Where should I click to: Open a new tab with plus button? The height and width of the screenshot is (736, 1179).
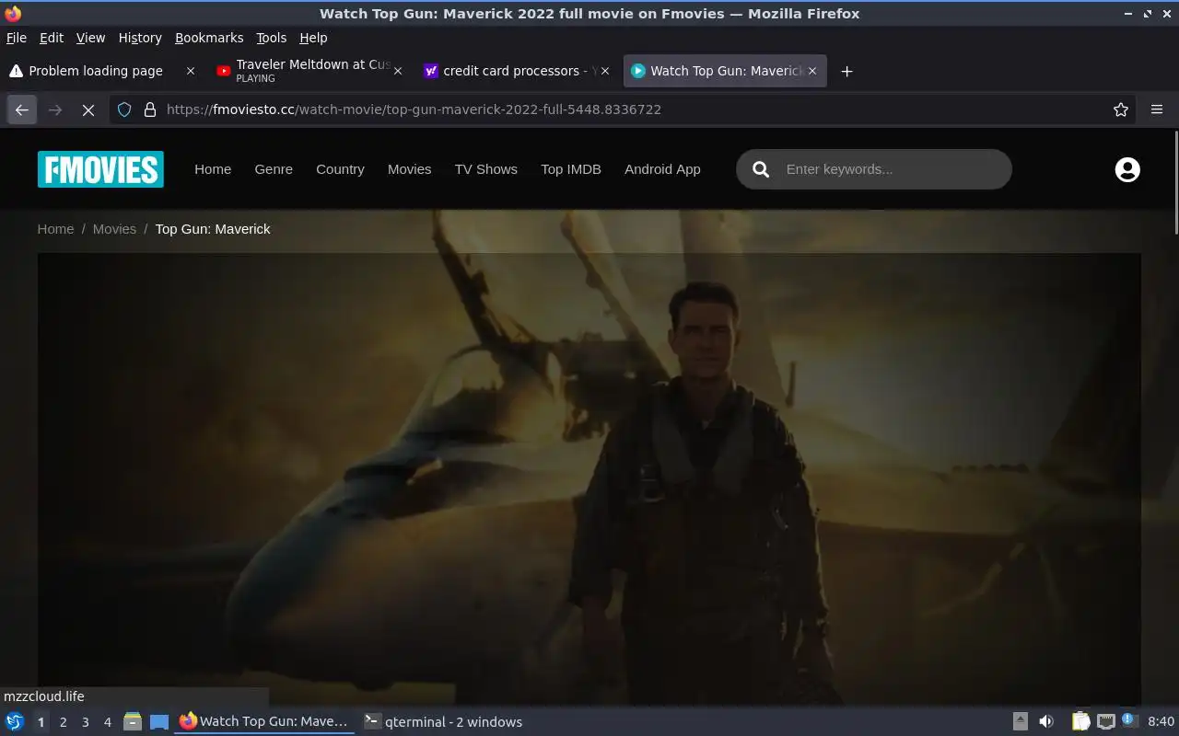coord(846,71)
